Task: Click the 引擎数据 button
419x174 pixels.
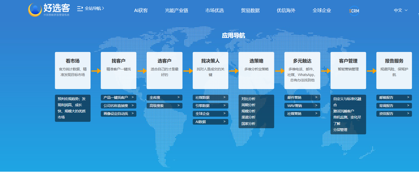Action: (x=203, y=106)
